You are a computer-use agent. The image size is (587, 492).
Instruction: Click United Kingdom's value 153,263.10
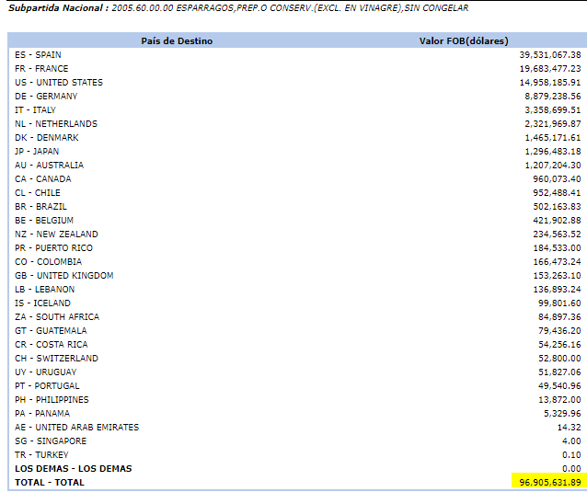[557, 276]
